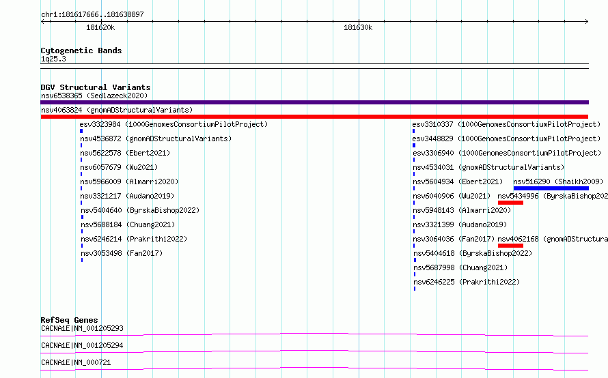The width and height of the screenshot is (608, 378).
Task: Select the nsv5404640 (ByrskaBishop2022) label
Action: click(140, 210)
